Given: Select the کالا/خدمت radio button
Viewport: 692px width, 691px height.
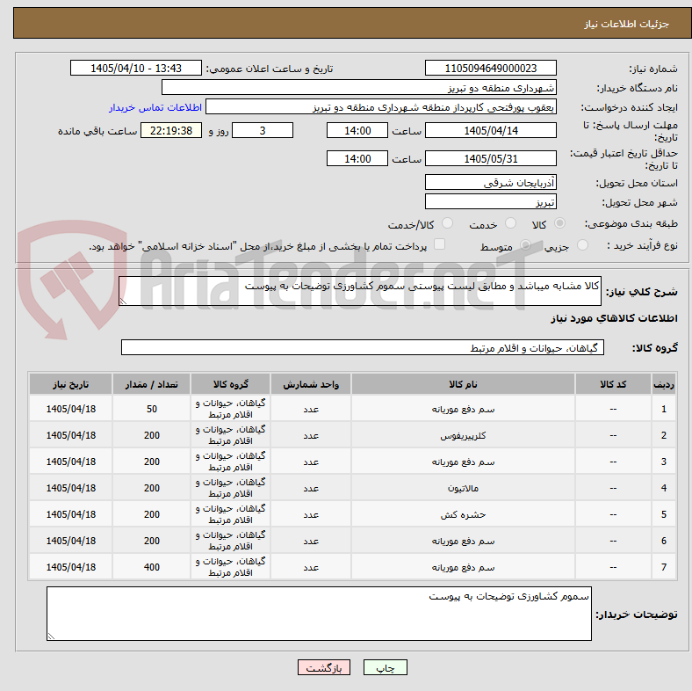Looking at the screenshot, I should coord(447,223).
